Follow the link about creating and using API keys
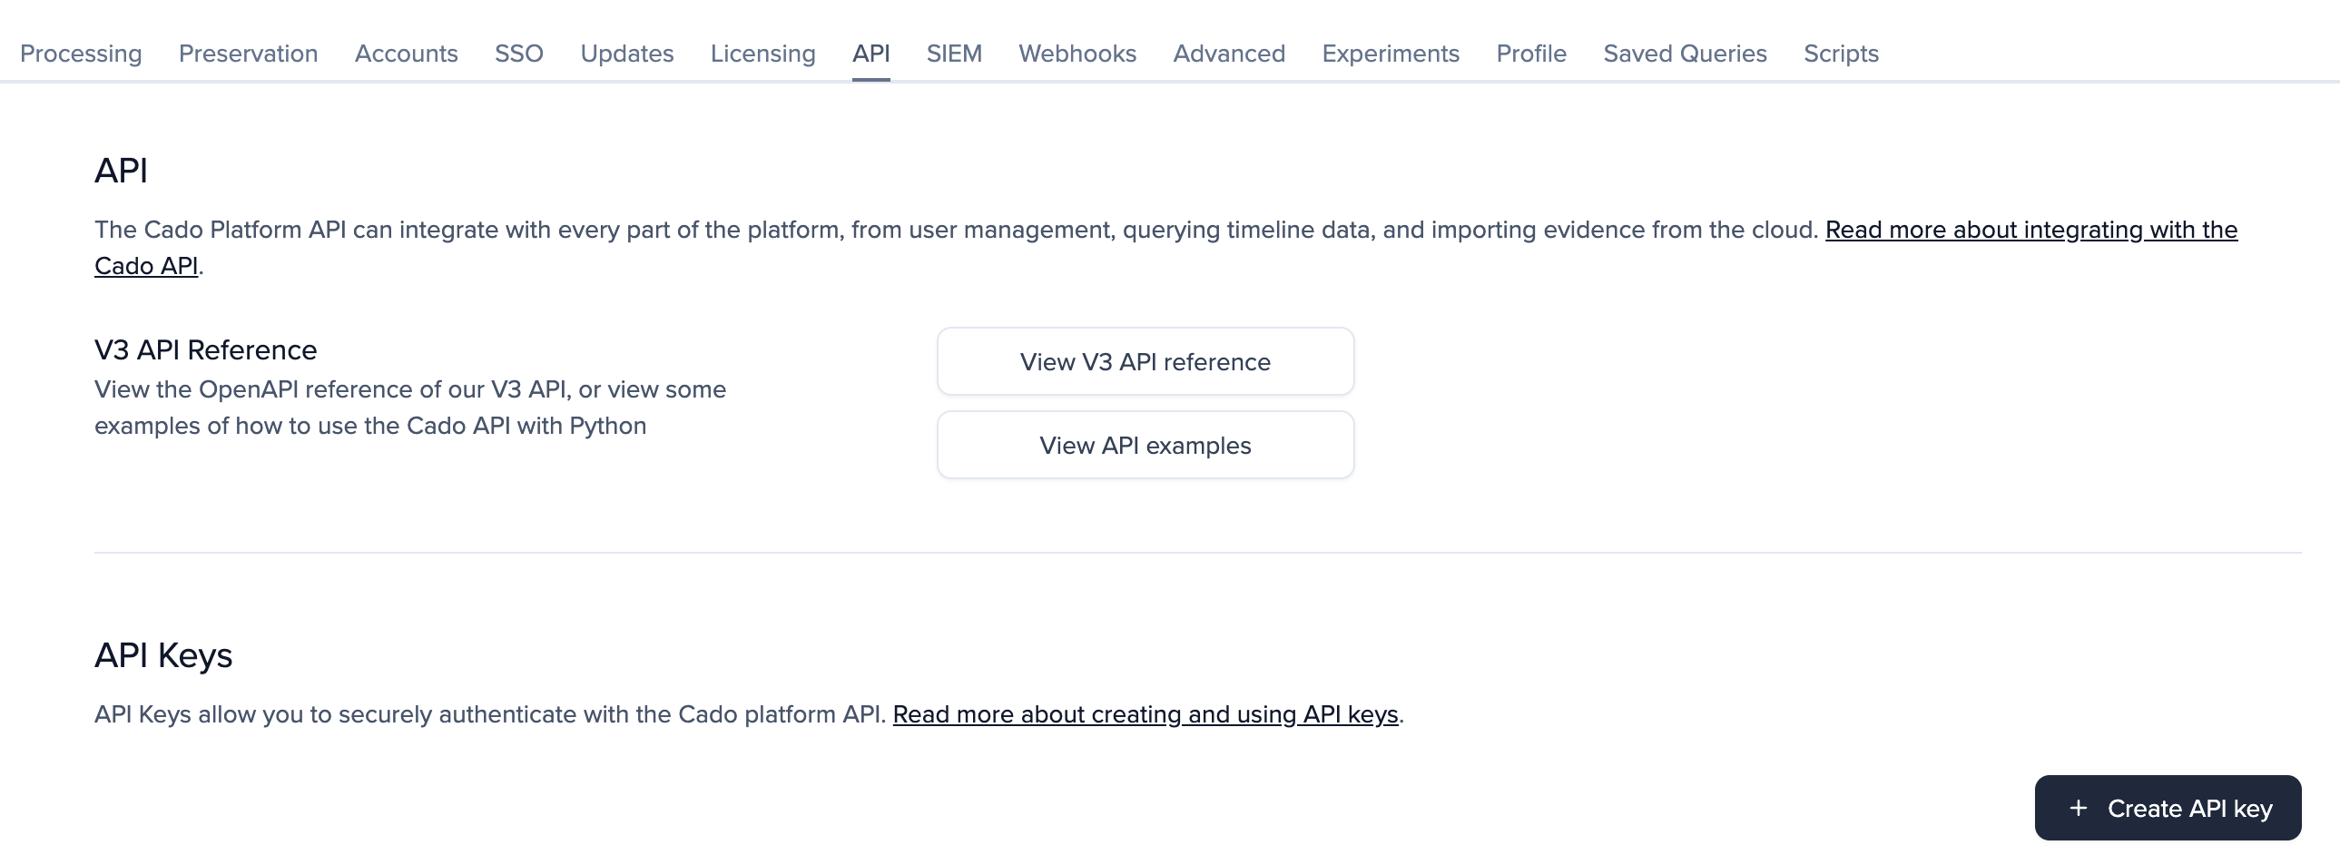The height and width of the screenshot is (855, 2340). tap(1146, 714)
